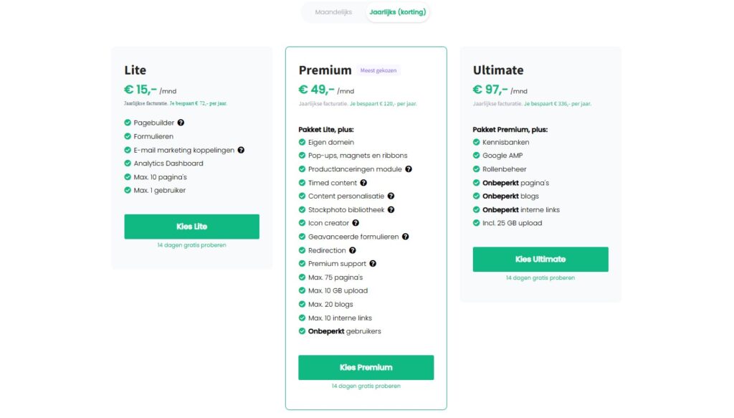Image resolution: width=734 pixels, height=418 pixels.
Task: Click help icon next to Icon creator
Action: pos(356,223)
